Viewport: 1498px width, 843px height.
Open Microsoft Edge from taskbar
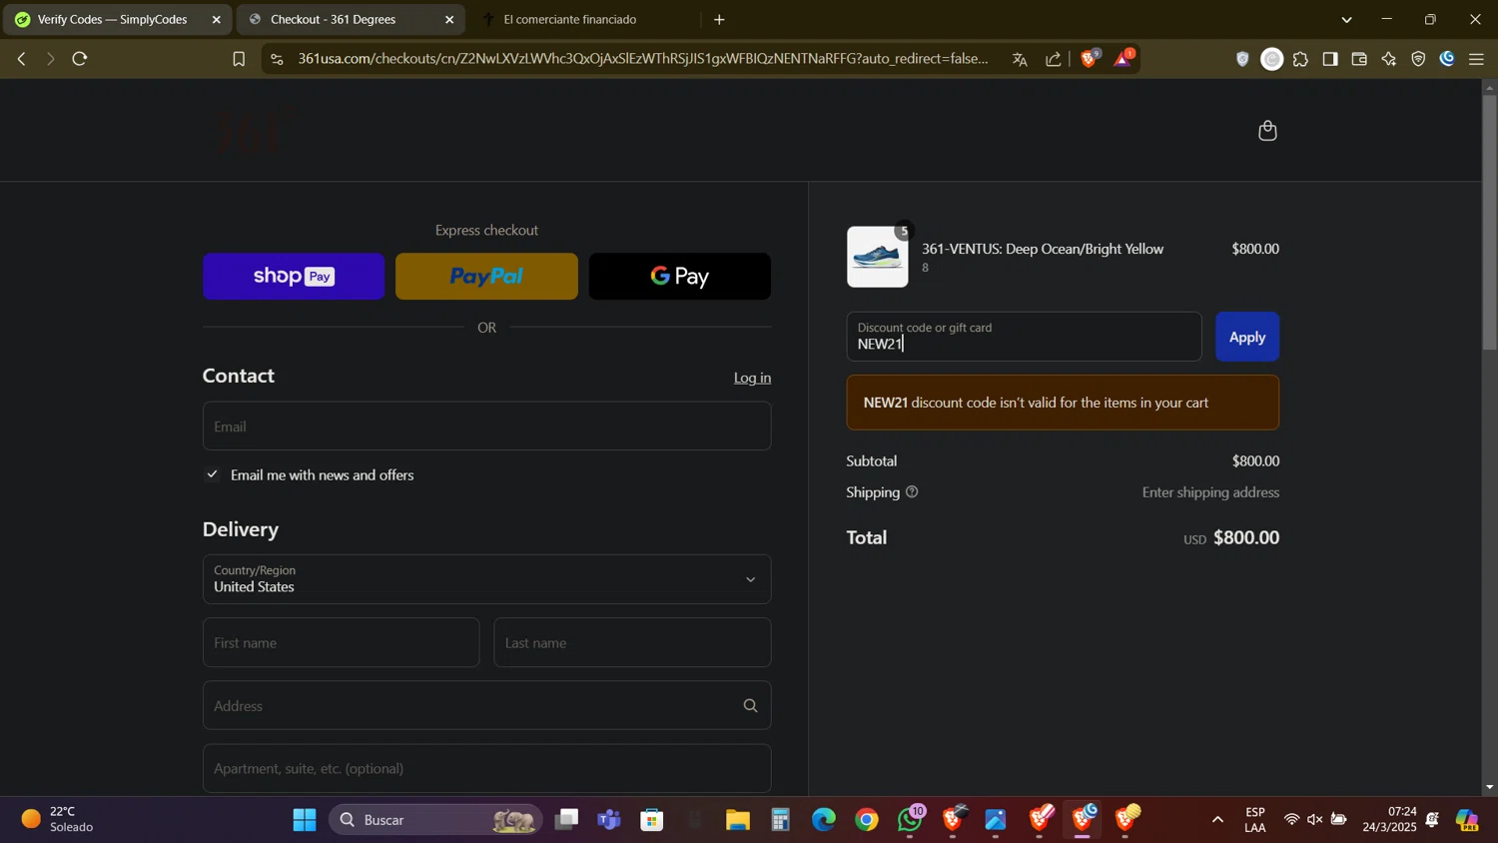click(x=824, y=820)
